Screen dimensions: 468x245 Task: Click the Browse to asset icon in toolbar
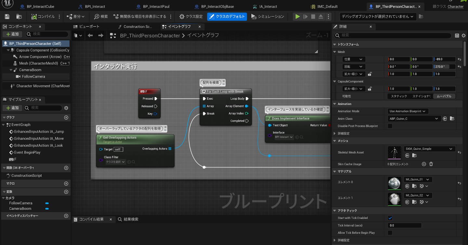tap(19, 17)
